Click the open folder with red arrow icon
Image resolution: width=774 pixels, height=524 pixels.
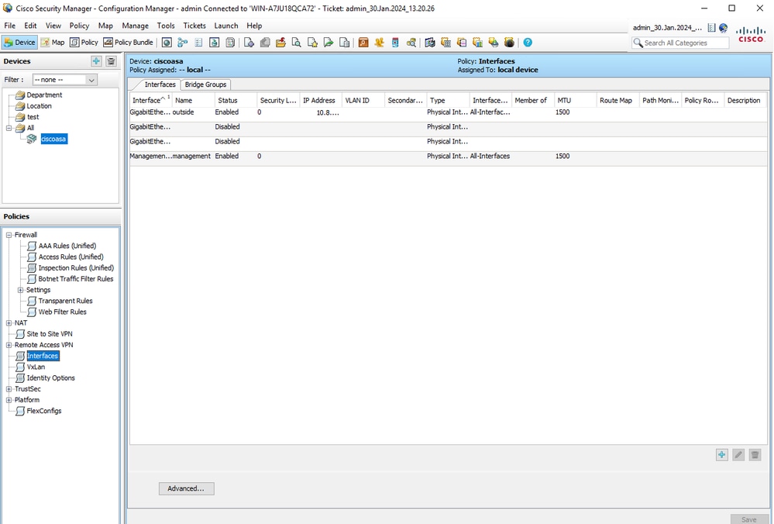pyautogui.click(x=280, y=43)
